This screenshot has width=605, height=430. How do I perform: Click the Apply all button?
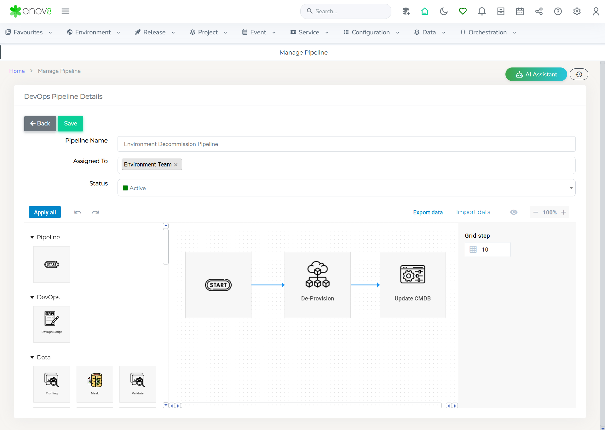coord(45,212)
